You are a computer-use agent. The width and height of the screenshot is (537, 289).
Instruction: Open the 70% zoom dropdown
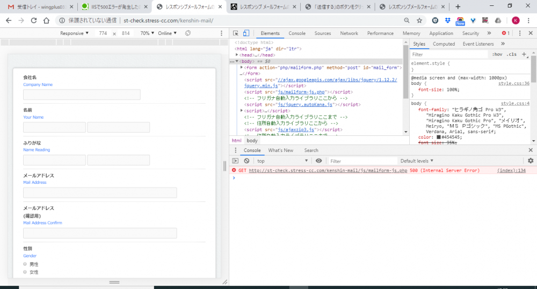click(147, 33)
